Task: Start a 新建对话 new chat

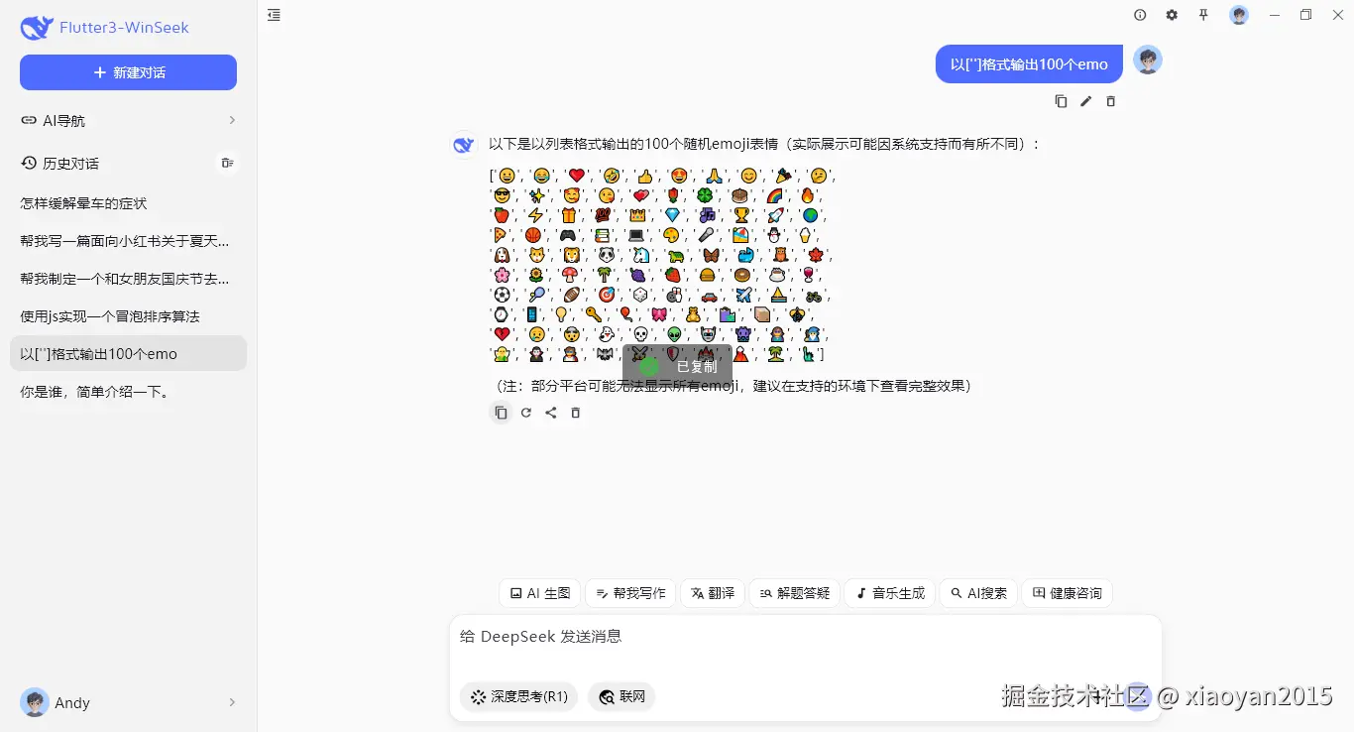Action: pyautogui.click(x=128, y=71)
